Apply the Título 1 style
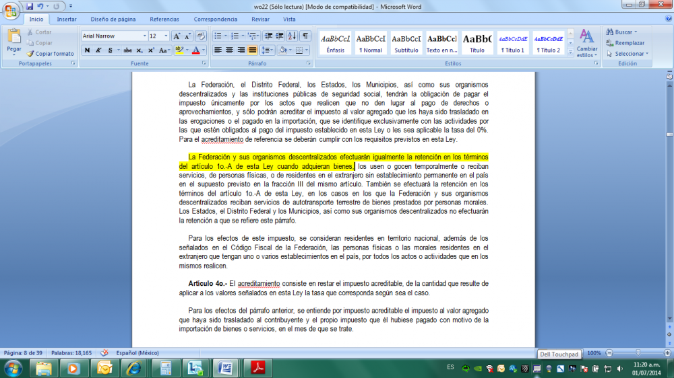Image resolution: width=674 pixels, height=378 pixels. (513, 43)
